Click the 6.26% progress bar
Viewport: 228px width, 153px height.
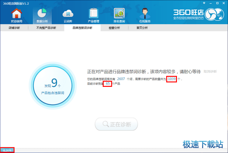point(7,150)
